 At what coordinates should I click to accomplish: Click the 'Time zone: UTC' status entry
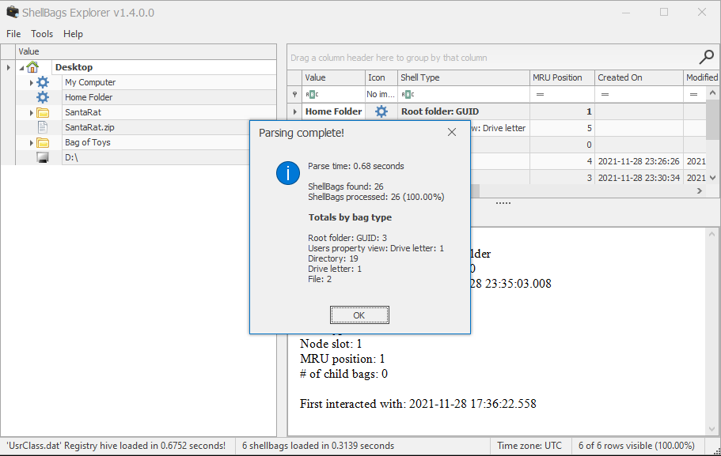pyautogui.click(x=529, y=446)
